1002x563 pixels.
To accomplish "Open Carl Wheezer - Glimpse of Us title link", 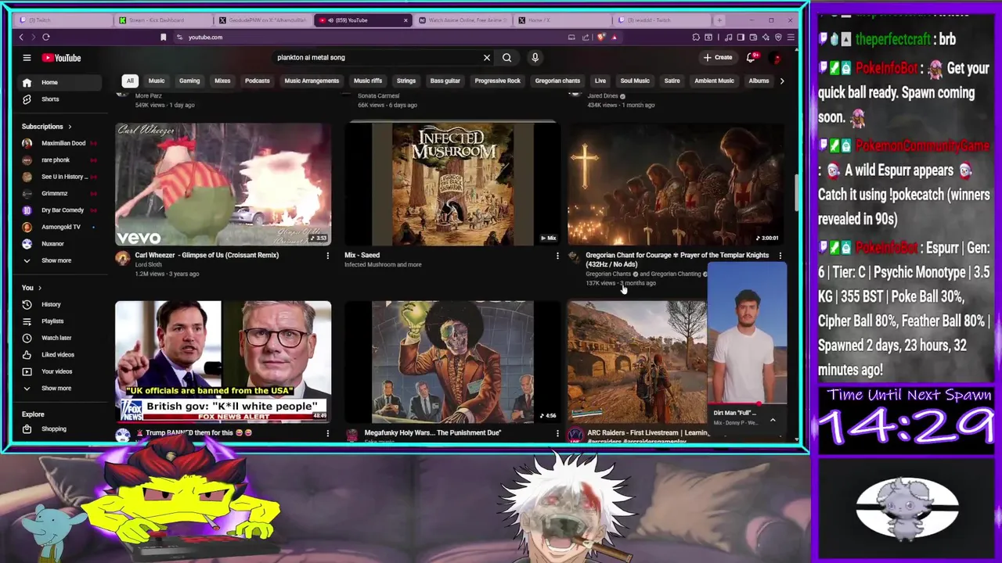I will [x=207, y=255].
